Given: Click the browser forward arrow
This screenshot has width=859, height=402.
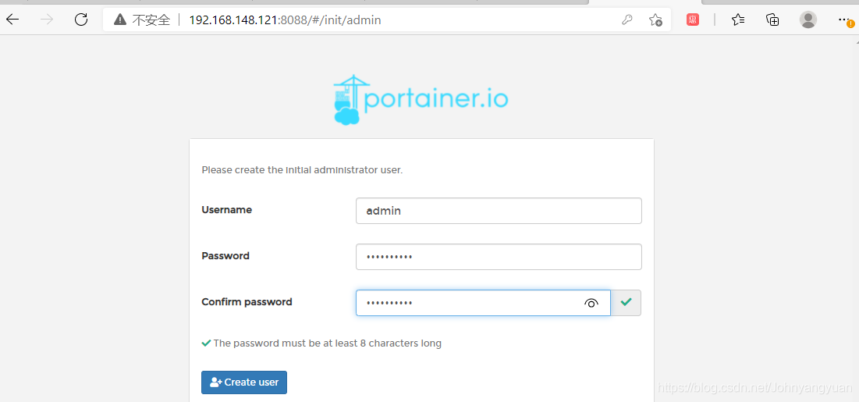Looking at the screenshot, I should coord(47,20).
